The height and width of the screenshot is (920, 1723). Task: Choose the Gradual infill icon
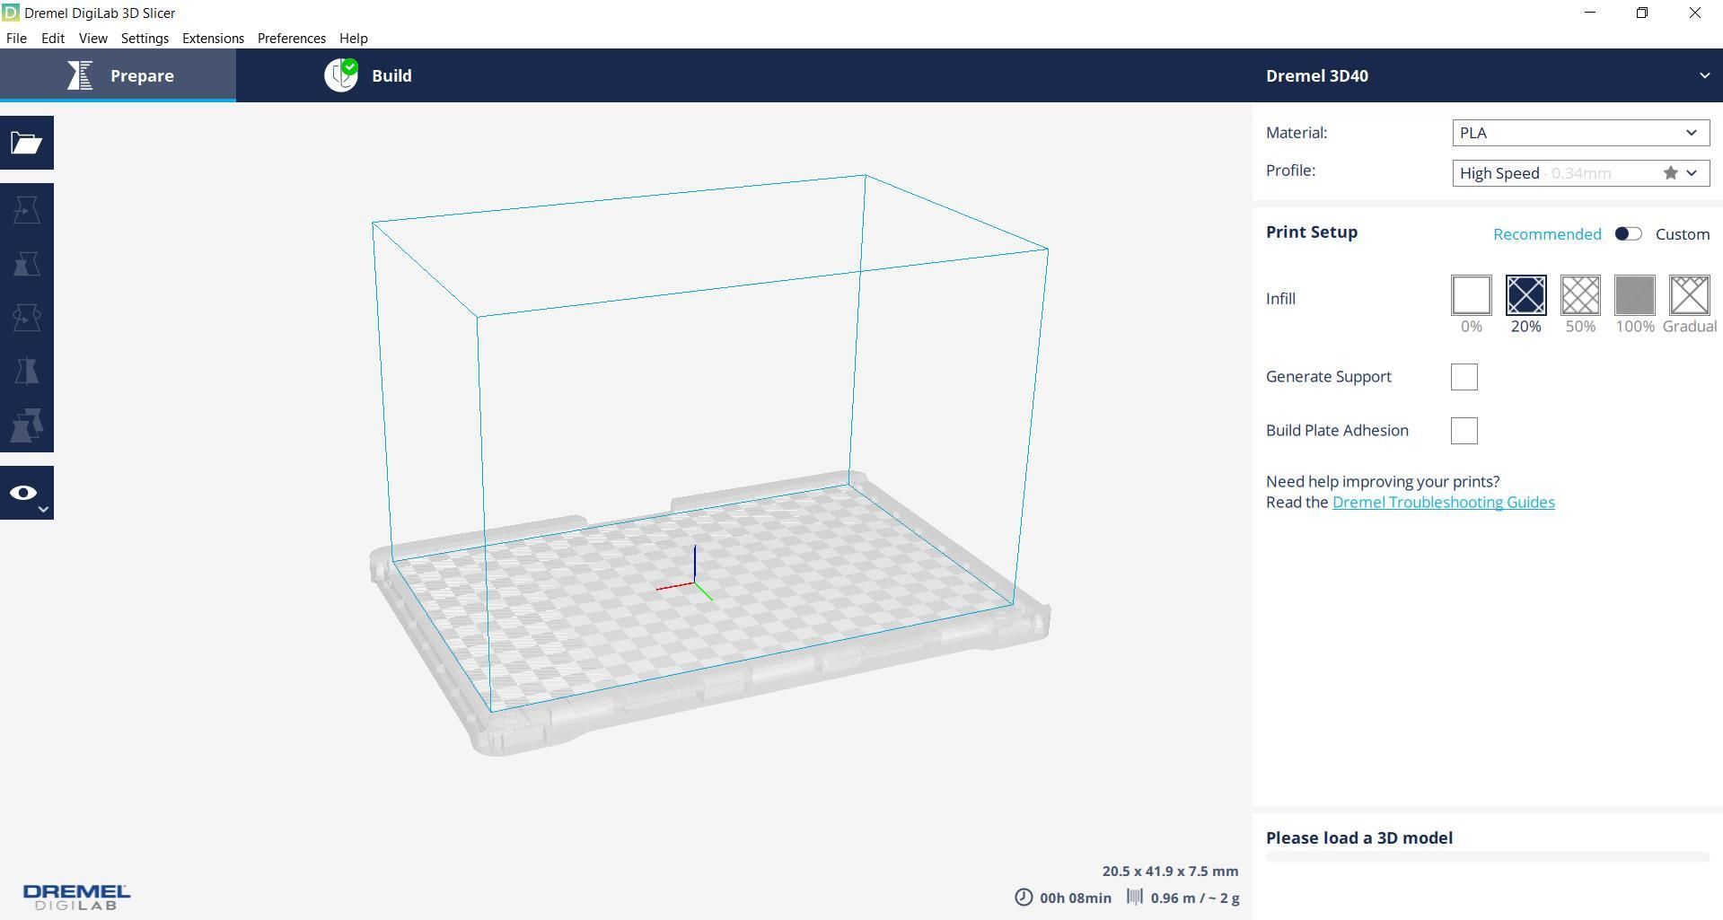pos(1689,295)
